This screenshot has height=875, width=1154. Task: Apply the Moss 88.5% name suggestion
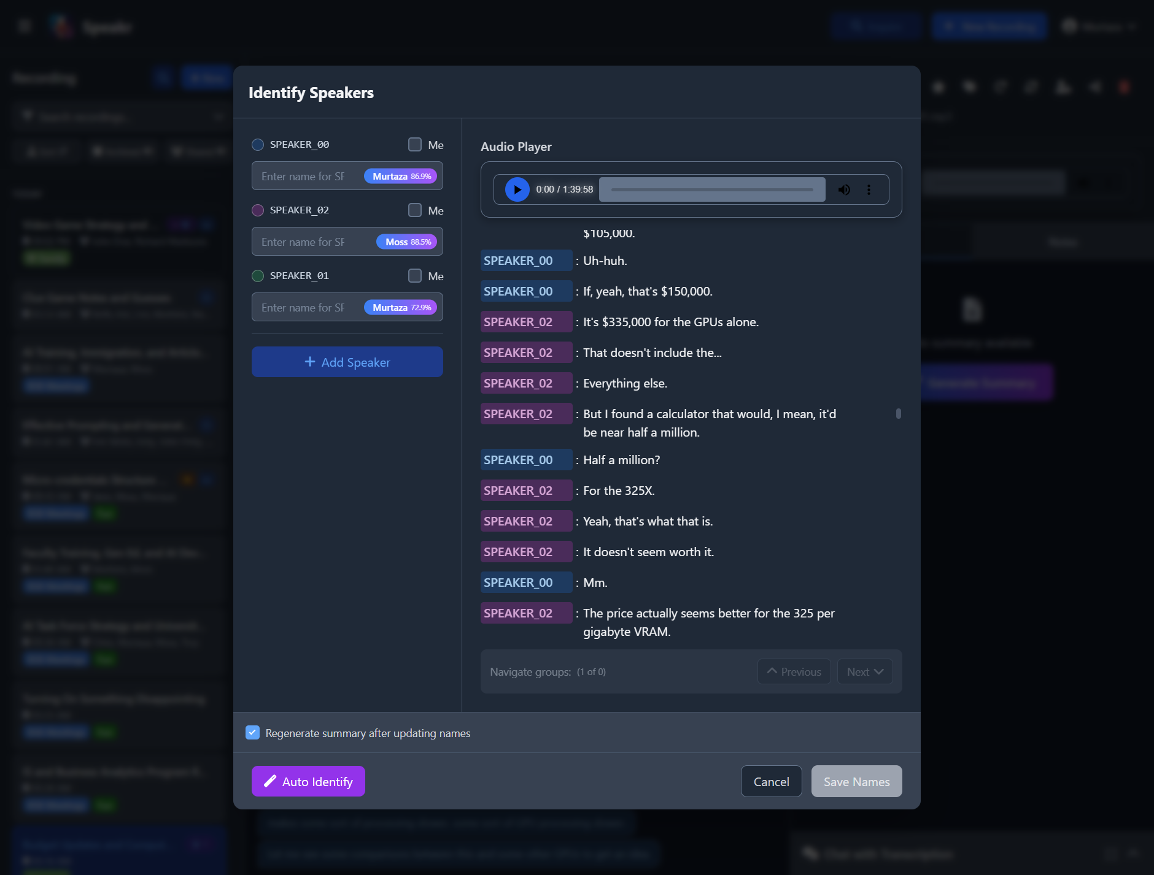point(407,241)
